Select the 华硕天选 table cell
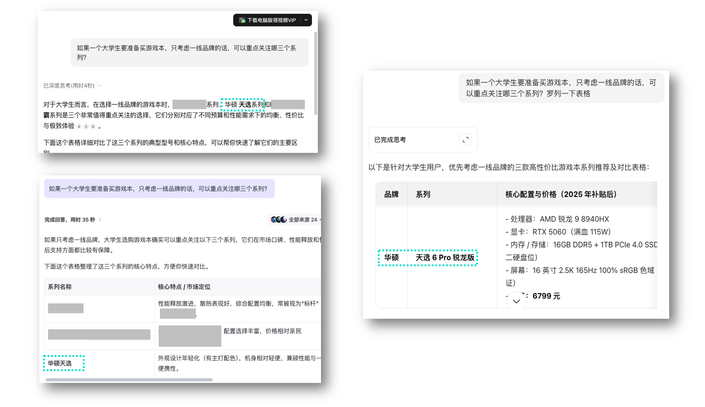The image size is (705, 407). click(x=60, y=363)
